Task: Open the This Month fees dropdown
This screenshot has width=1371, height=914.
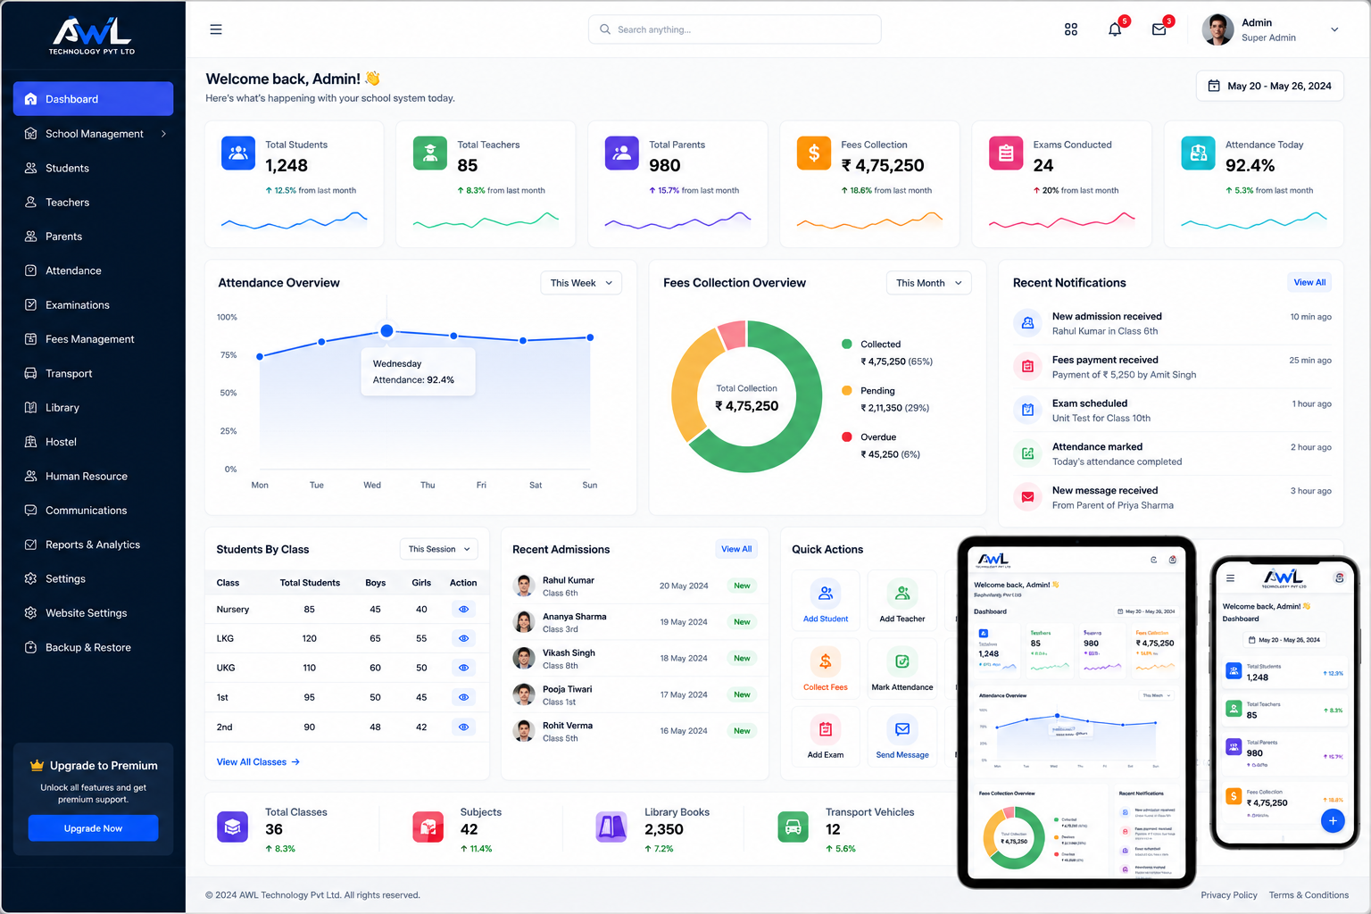Action: click(x=928, y=283)
